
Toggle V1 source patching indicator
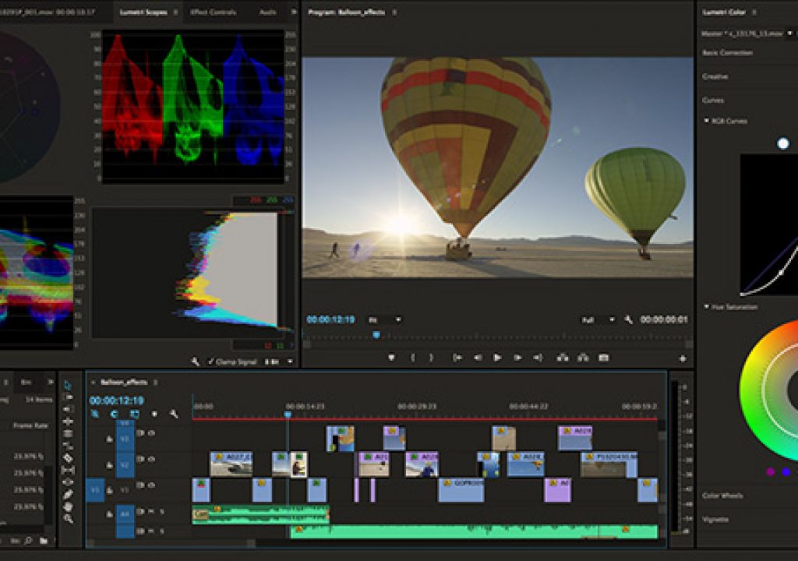[95, 490]
